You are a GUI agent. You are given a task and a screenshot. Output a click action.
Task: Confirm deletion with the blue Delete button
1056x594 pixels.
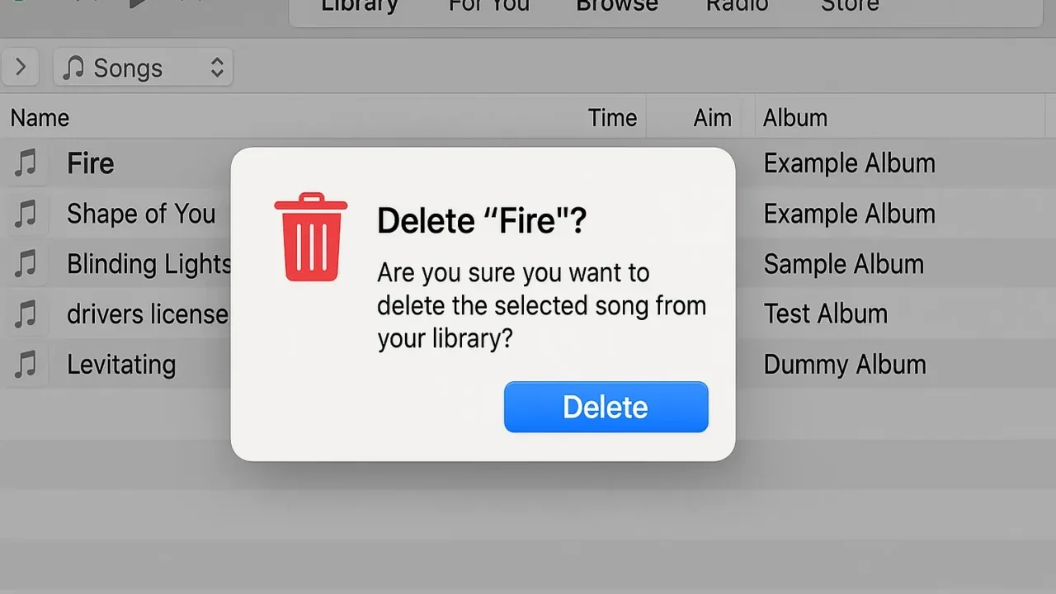(x=606, y=407)
